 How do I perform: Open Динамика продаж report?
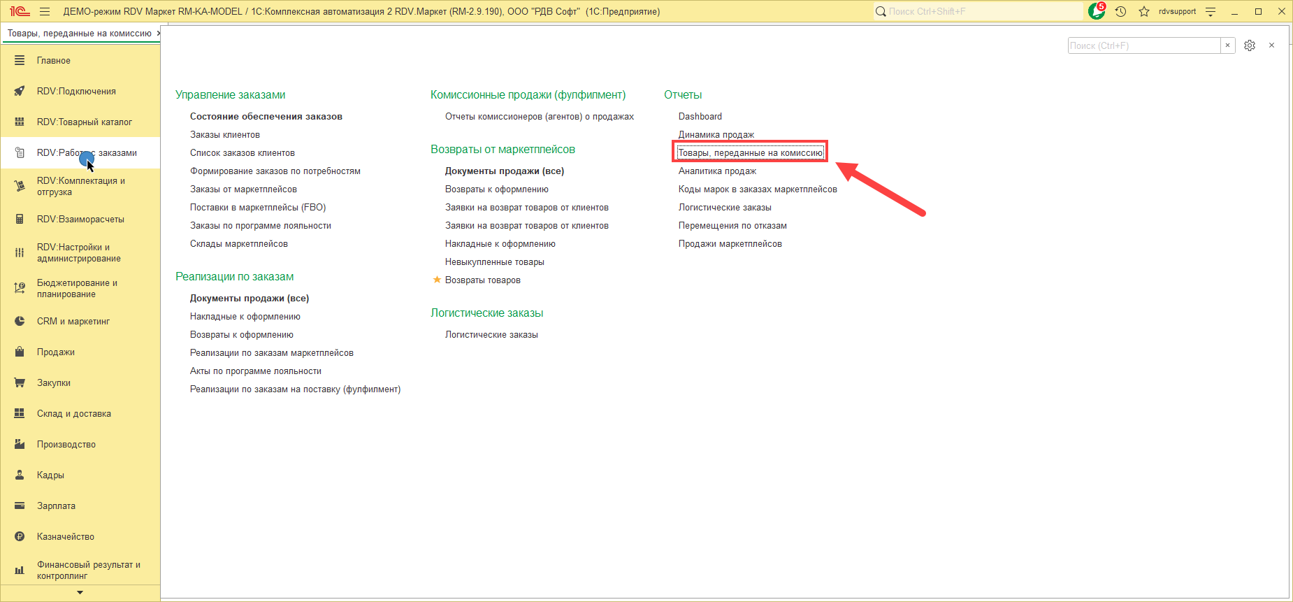pos(716,135)
